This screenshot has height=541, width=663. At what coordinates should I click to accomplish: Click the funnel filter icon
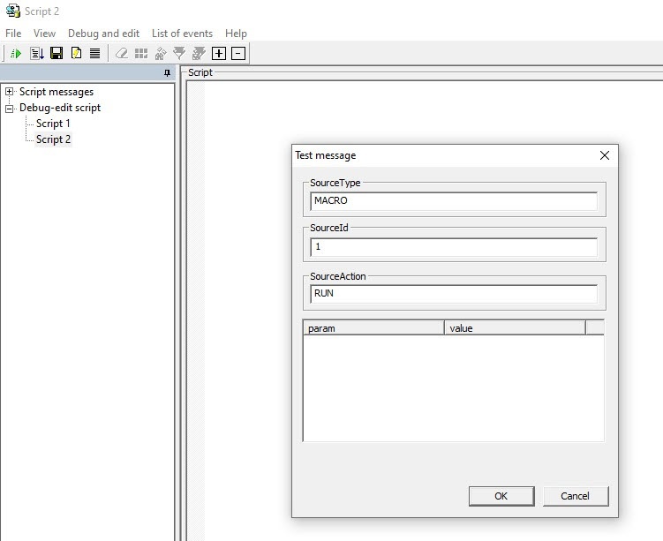[x=179, y=53]
